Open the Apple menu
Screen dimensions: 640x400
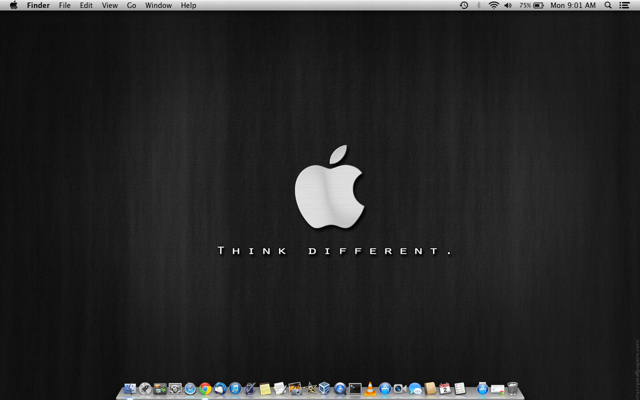pyautogui.click(x=13, y=5)
